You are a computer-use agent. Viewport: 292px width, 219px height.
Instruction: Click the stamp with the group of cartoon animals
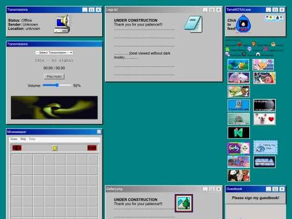[239, 176]
